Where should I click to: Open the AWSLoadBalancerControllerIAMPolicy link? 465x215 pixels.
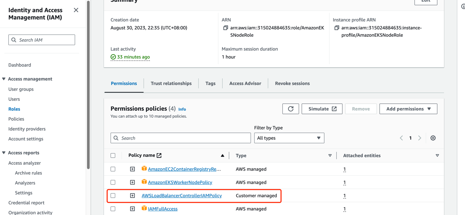point(182,196)
